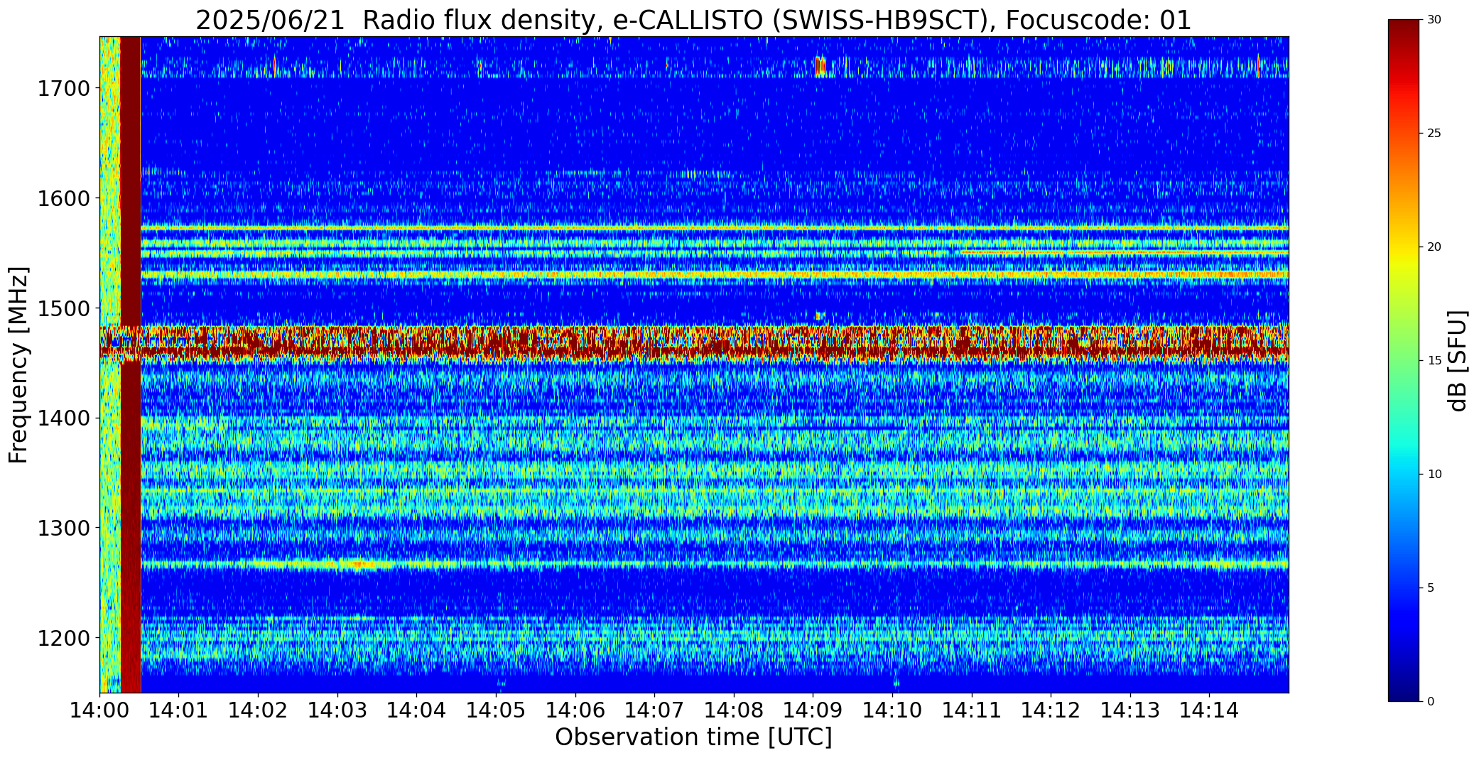
Task: Click the narrow emission line near 1265 MHz
Action: 715,565
